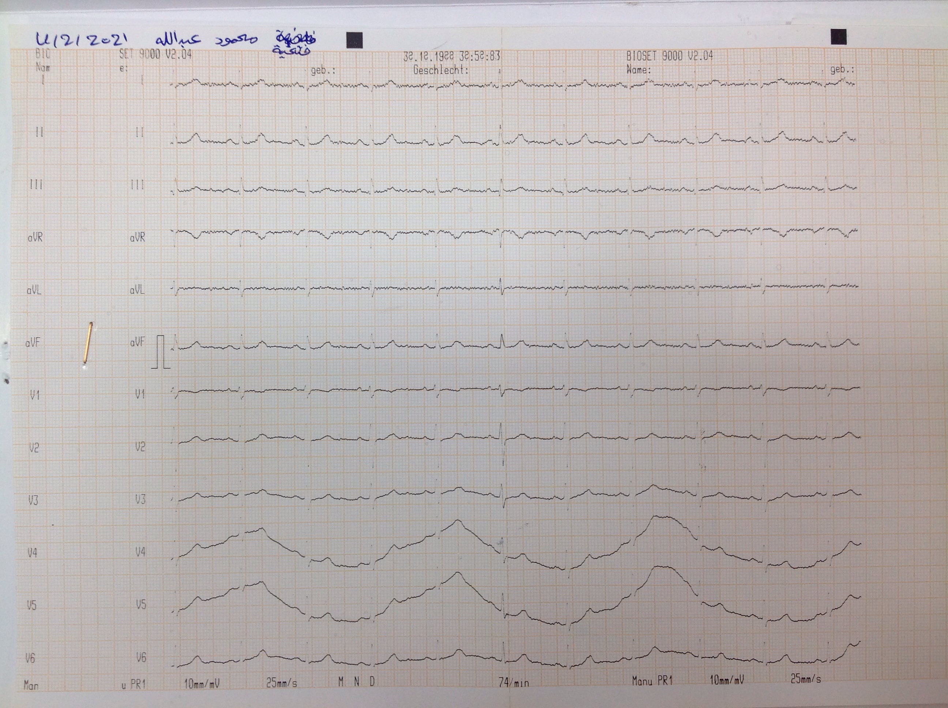
Task: Click the V6 lead label beside the trace
Action: coord(141,657)
